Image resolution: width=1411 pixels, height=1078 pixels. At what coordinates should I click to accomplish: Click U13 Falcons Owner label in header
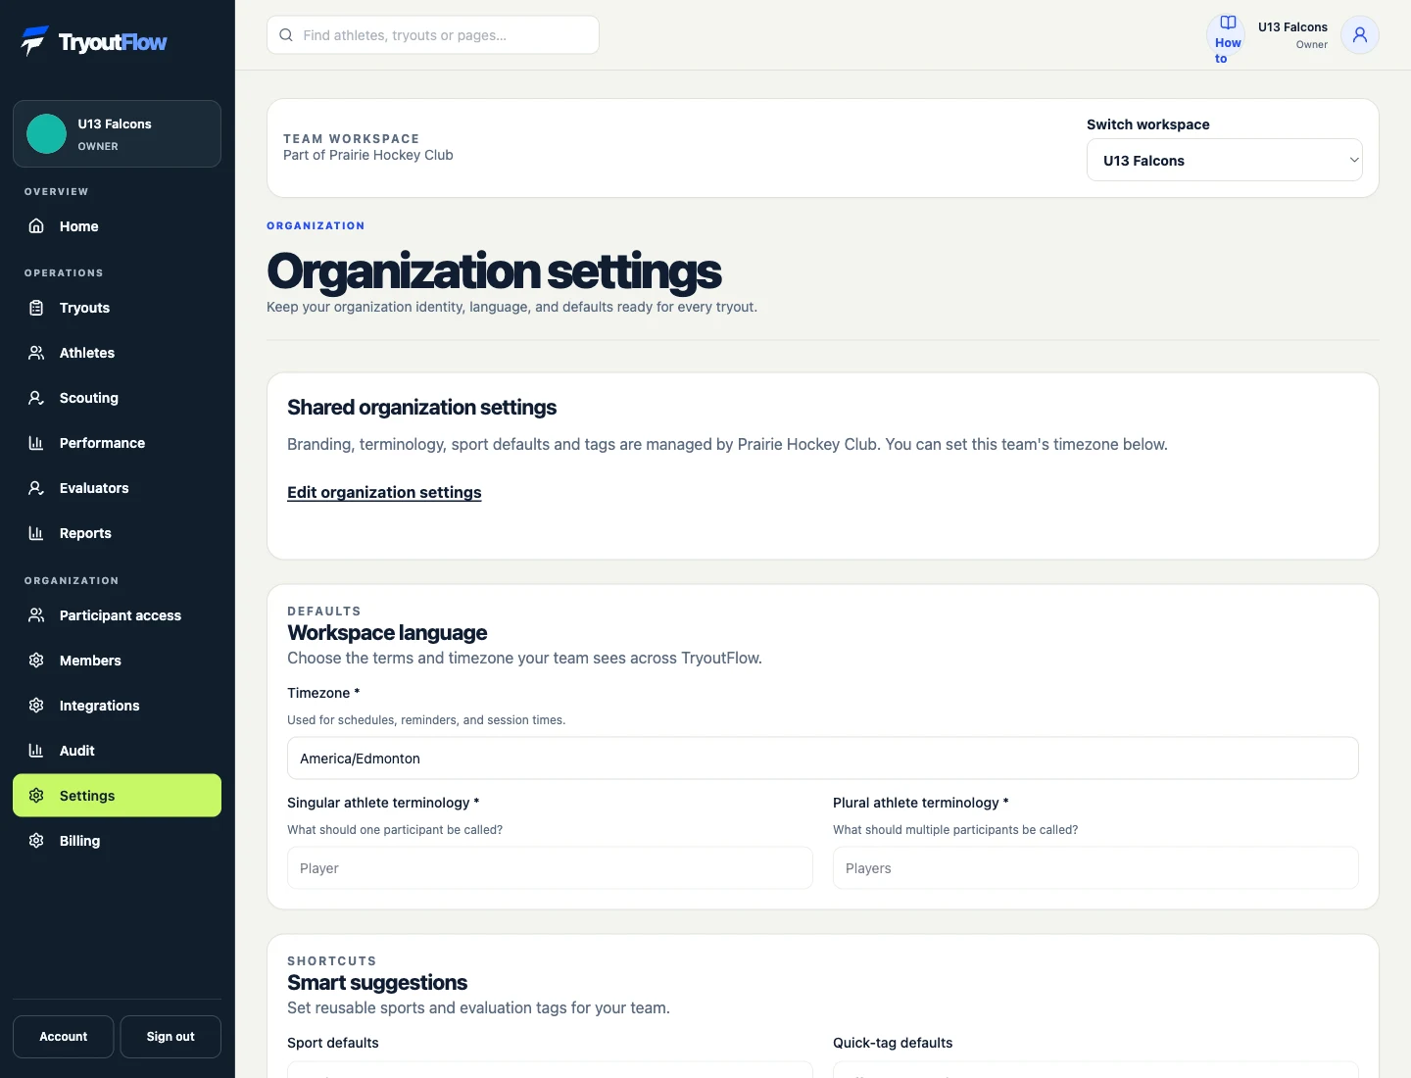click(x=1292, y=35)
